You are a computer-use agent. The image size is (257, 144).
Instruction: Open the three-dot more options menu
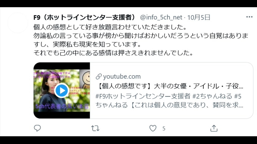tap(249, 17)
